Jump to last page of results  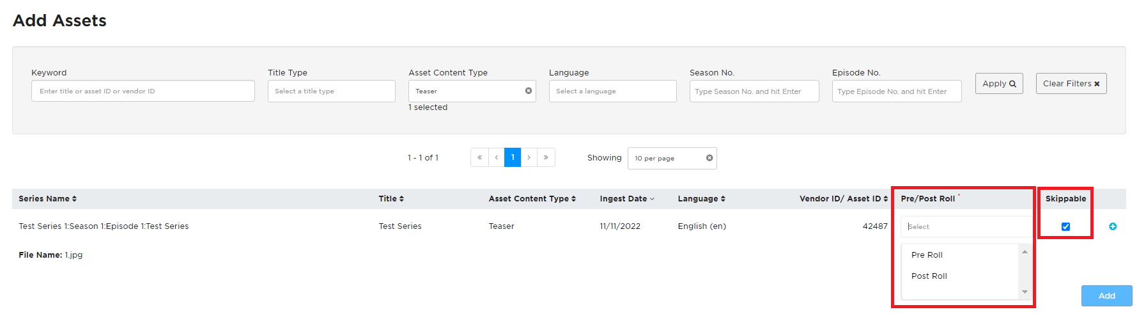tap(546, 157)
